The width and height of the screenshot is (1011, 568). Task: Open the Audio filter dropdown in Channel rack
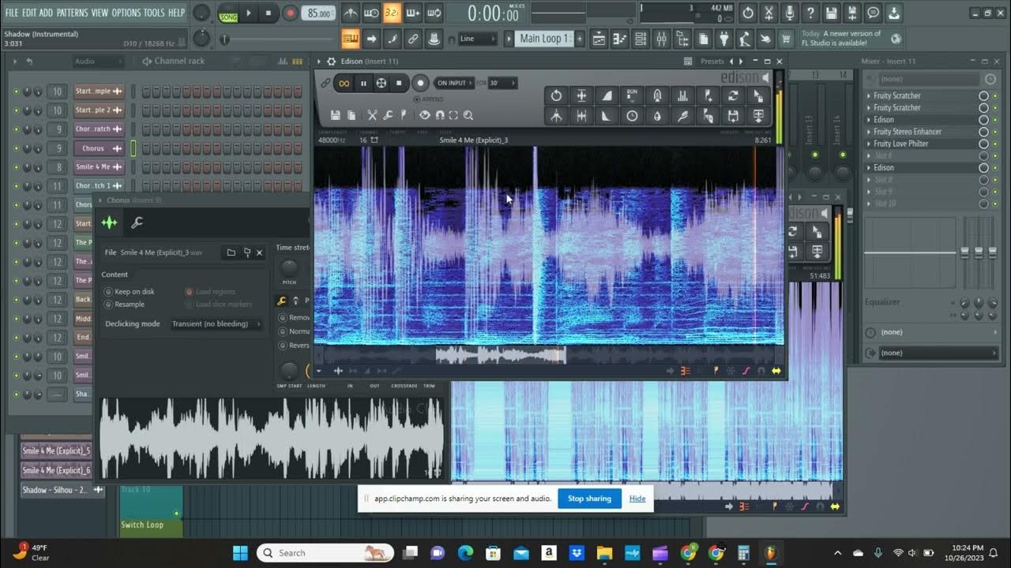(x=96, y=62)
